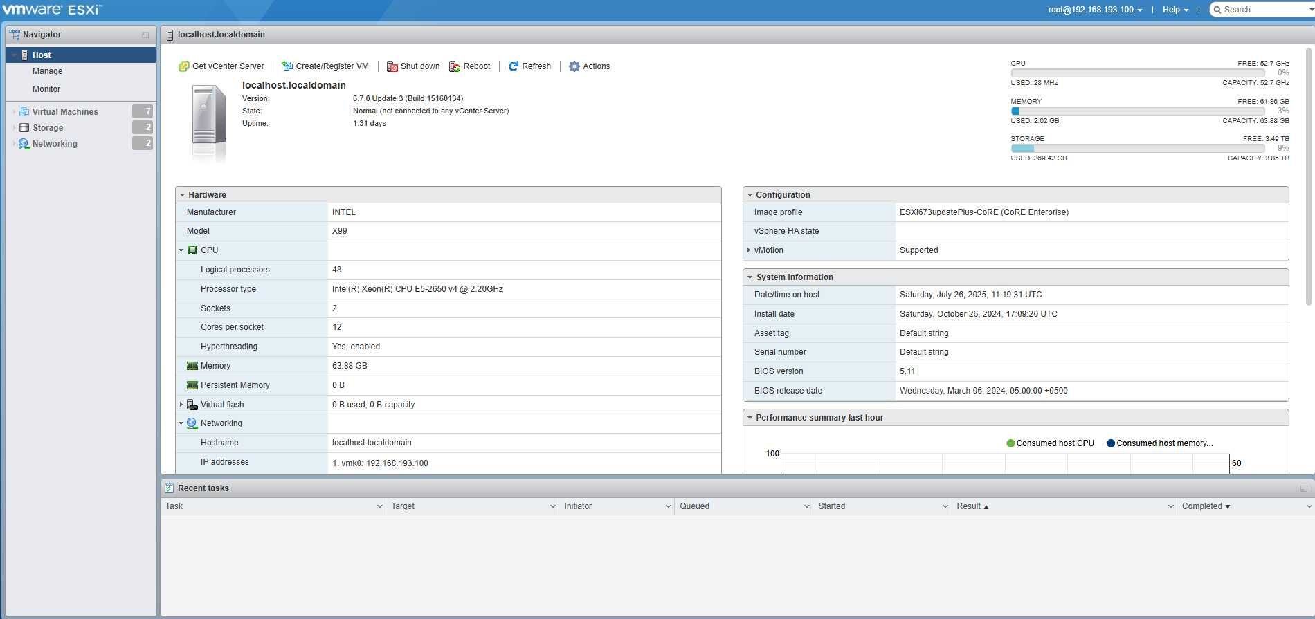Expand the Virtual Machines tree node
The height and width of the screenshot is (619, 1315).
[14, 111]
